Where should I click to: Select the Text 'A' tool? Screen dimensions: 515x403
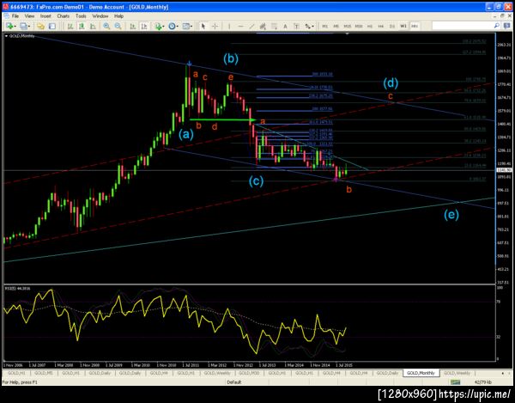(x=285, y=26)
